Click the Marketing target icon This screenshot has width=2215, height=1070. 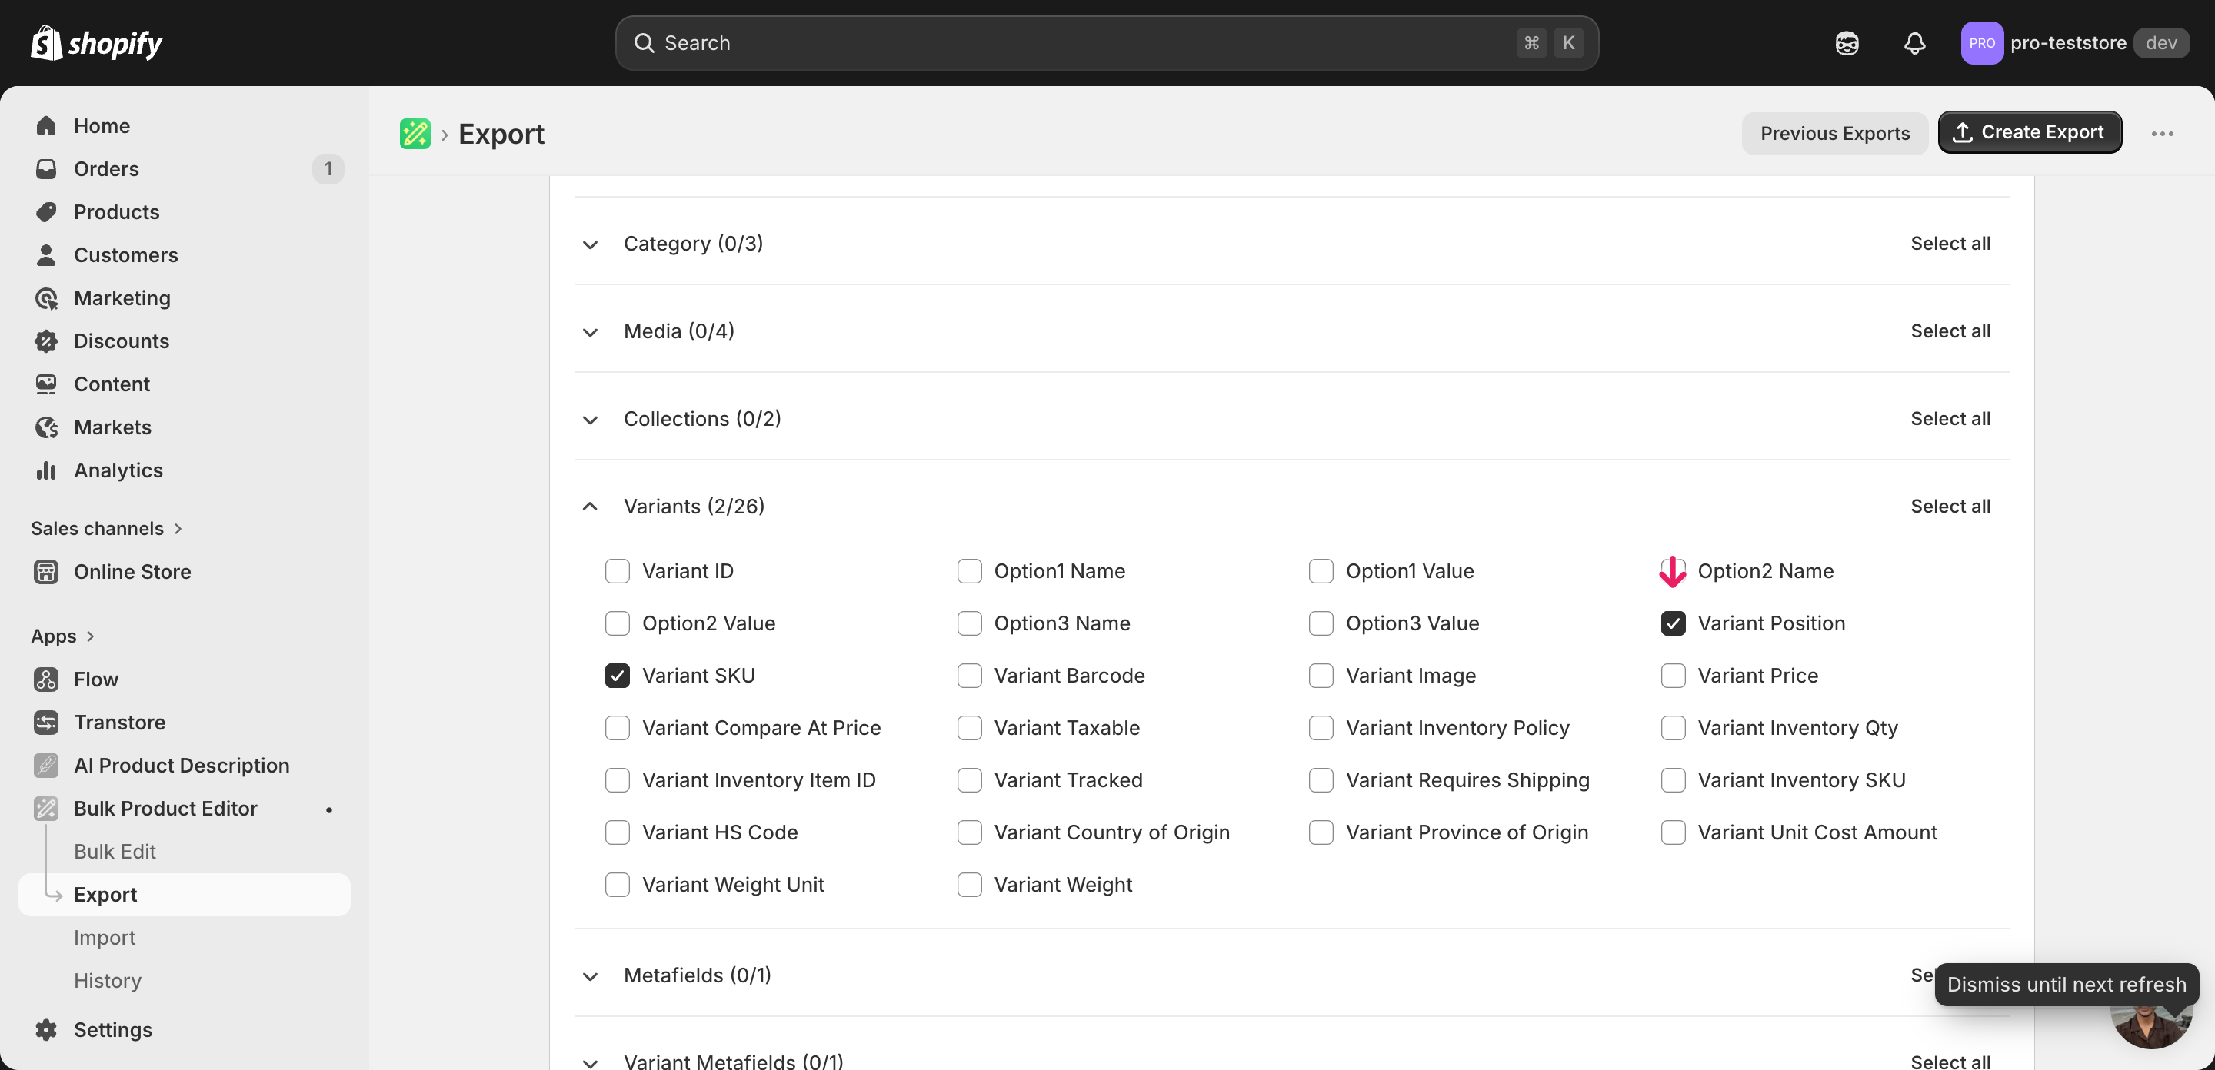(46, 297)
